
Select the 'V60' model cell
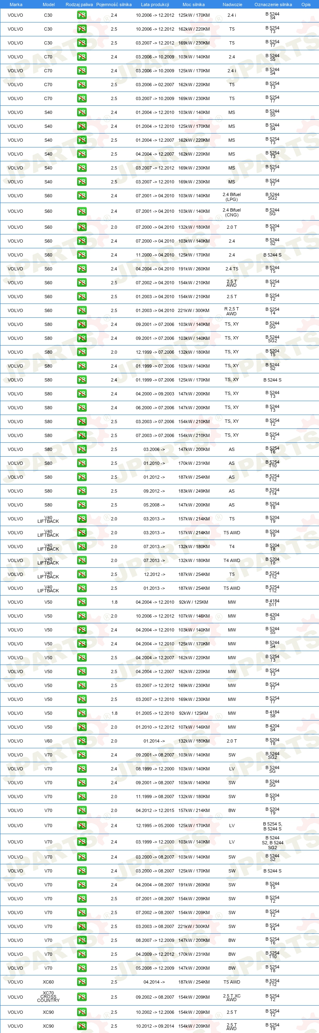pos(48,741)
